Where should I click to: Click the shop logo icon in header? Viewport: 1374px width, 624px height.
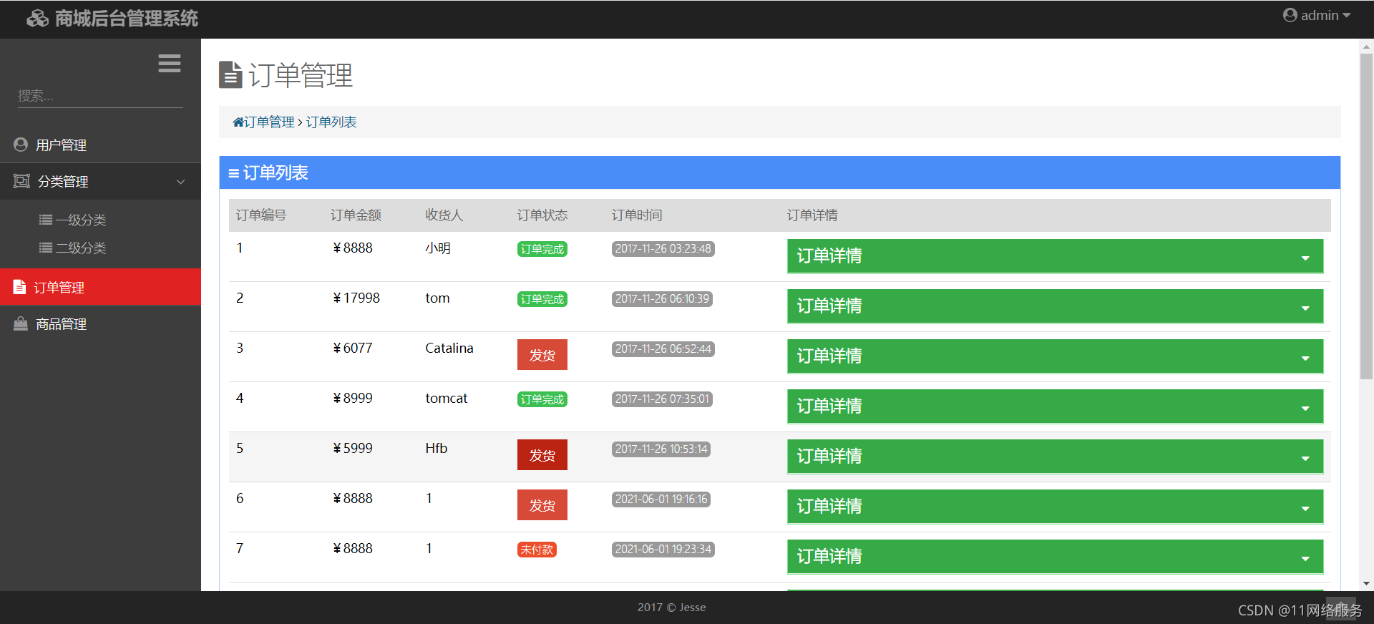(38, 19)
